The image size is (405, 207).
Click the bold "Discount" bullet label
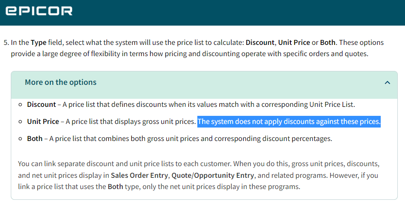[41, 105]
